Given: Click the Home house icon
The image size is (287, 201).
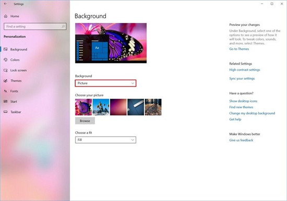Looking at the screenshot, I should pyautogui.click(x=6, y=16).
